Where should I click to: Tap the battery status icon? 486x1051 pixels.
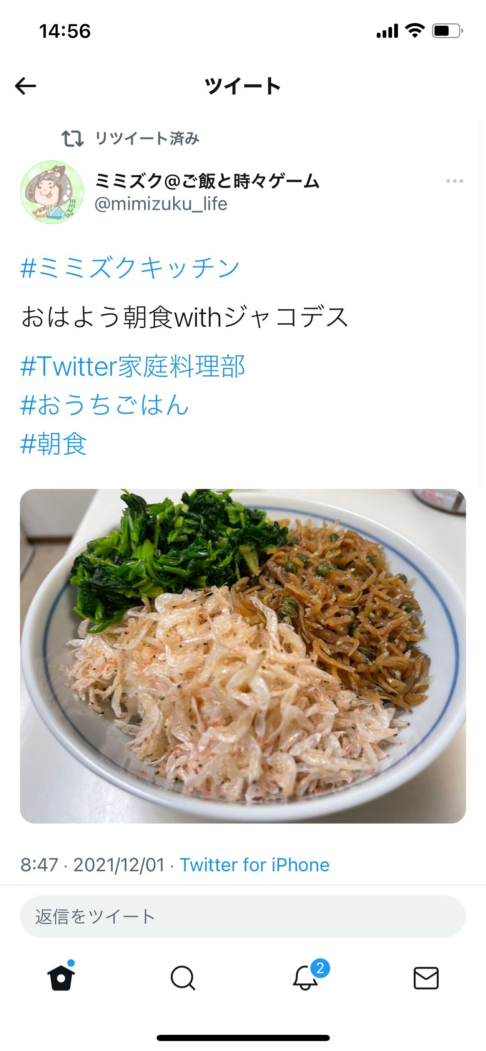(x=448, y=31)
